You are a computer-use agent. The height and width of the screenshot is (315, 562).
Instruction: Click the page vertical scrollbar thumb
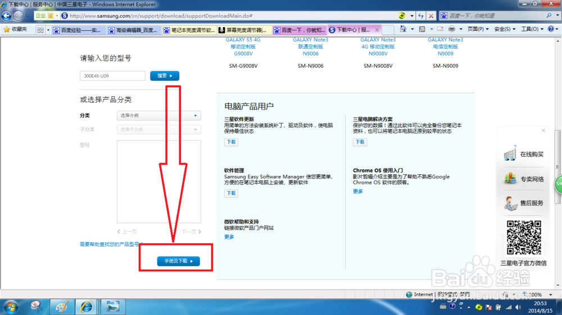558,168
